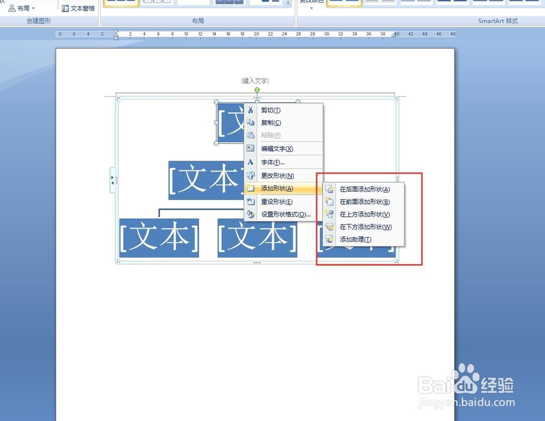This screenshot has height=421, width=545.
Task: Open 字体 (Font) via its icon
Action: [x=251, y=162]
